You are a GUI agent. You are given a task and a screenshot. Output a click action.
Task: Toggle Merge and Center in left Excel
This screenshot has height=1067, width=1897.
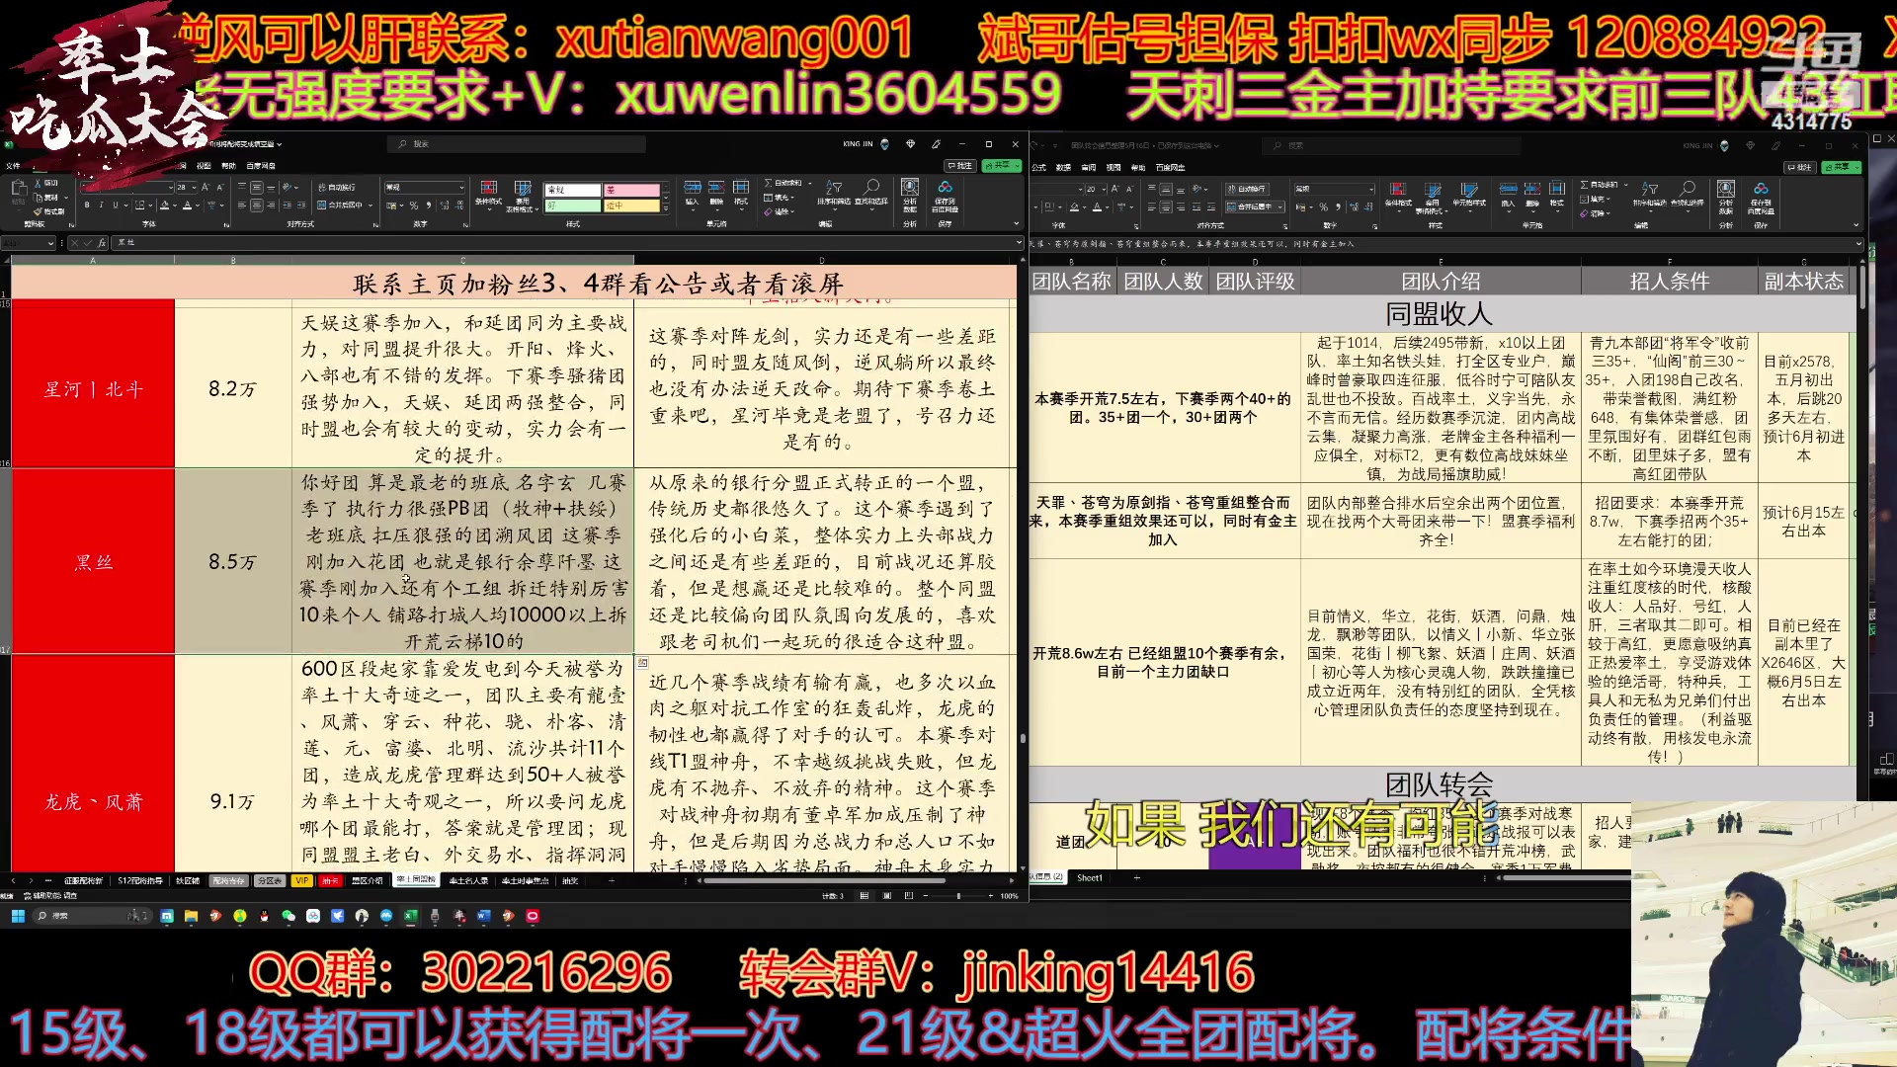(339, 205)
